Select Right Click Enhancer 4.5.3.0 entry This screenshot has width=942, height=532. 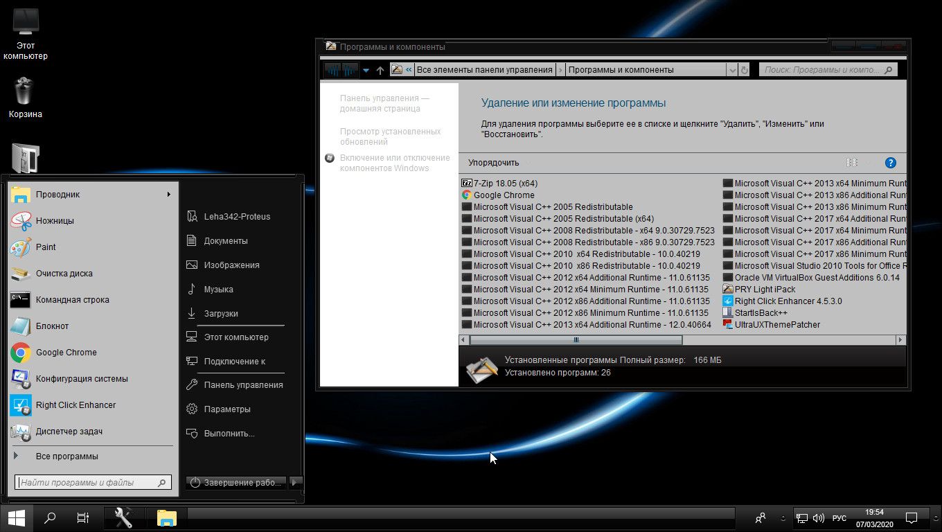click(x=783, y=301)
